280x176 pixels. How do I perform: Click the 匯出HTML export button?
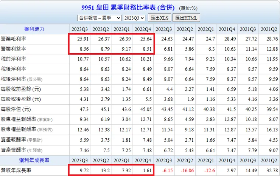(186, 18)
